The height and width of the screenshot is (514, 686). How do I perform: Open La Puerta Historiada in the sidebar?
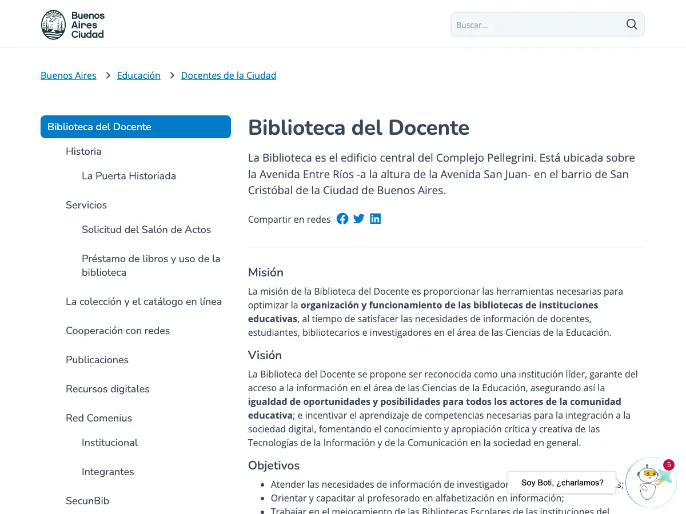129,176
